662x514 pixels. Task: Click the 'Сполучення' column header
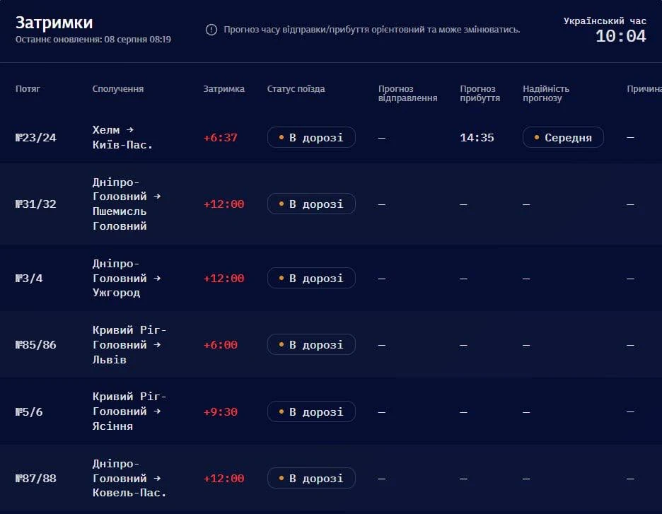pos(118,88)
